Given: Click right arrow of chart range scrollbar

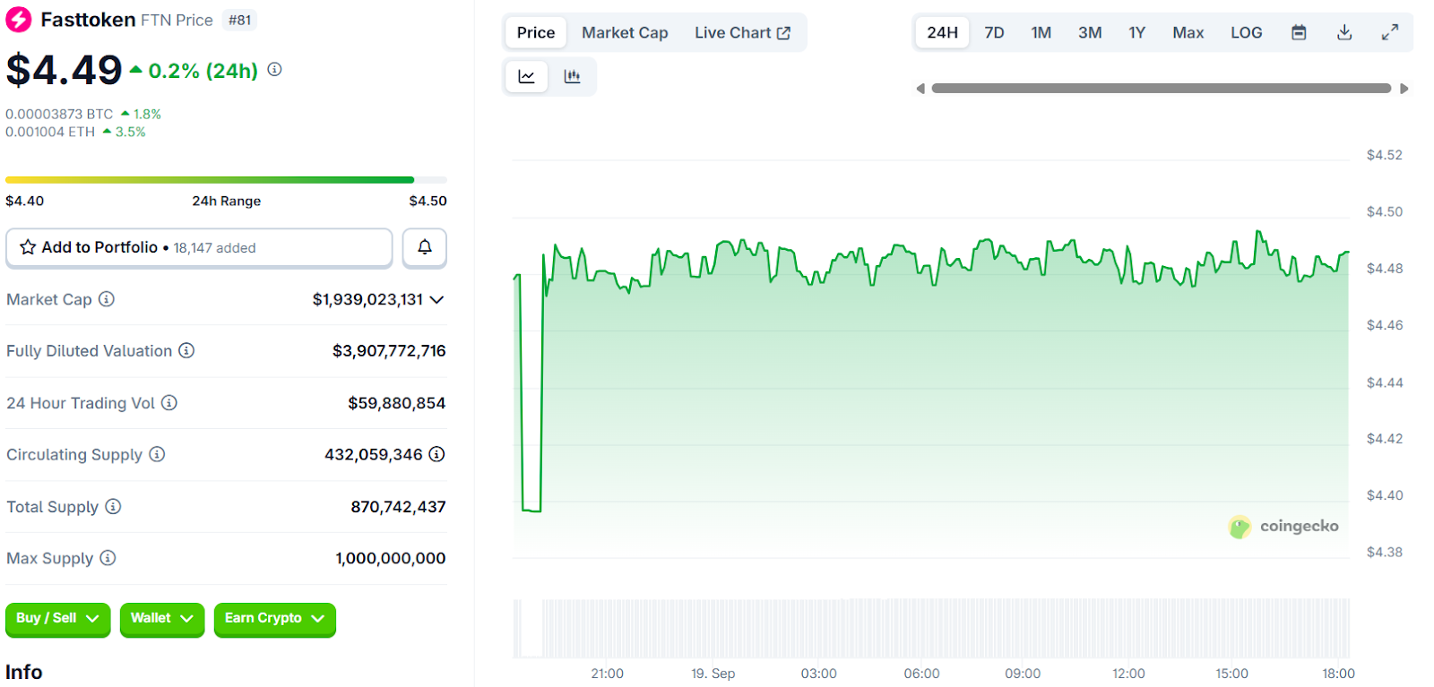Looking at the screenshot, I should coord(1404,89).
